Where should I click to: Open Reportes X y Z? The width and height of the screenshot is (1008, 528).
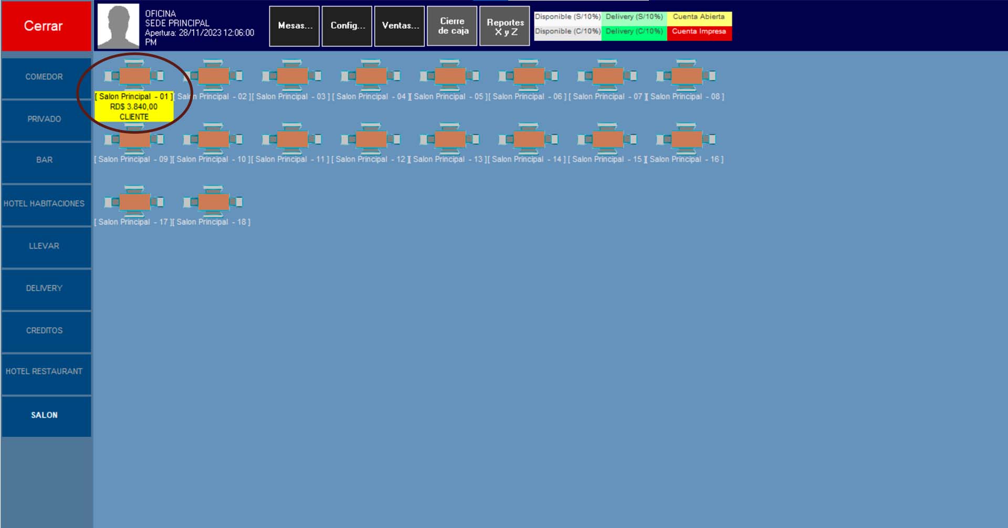coord(505,26)
